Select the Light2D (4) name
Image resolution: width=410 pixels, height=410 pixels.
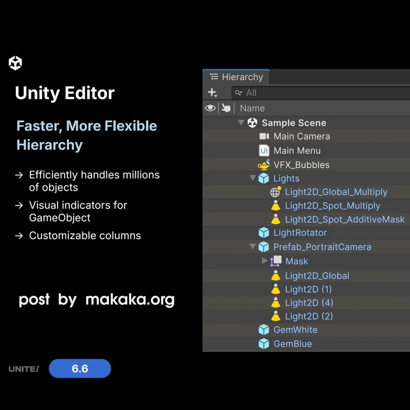point(309,303)
